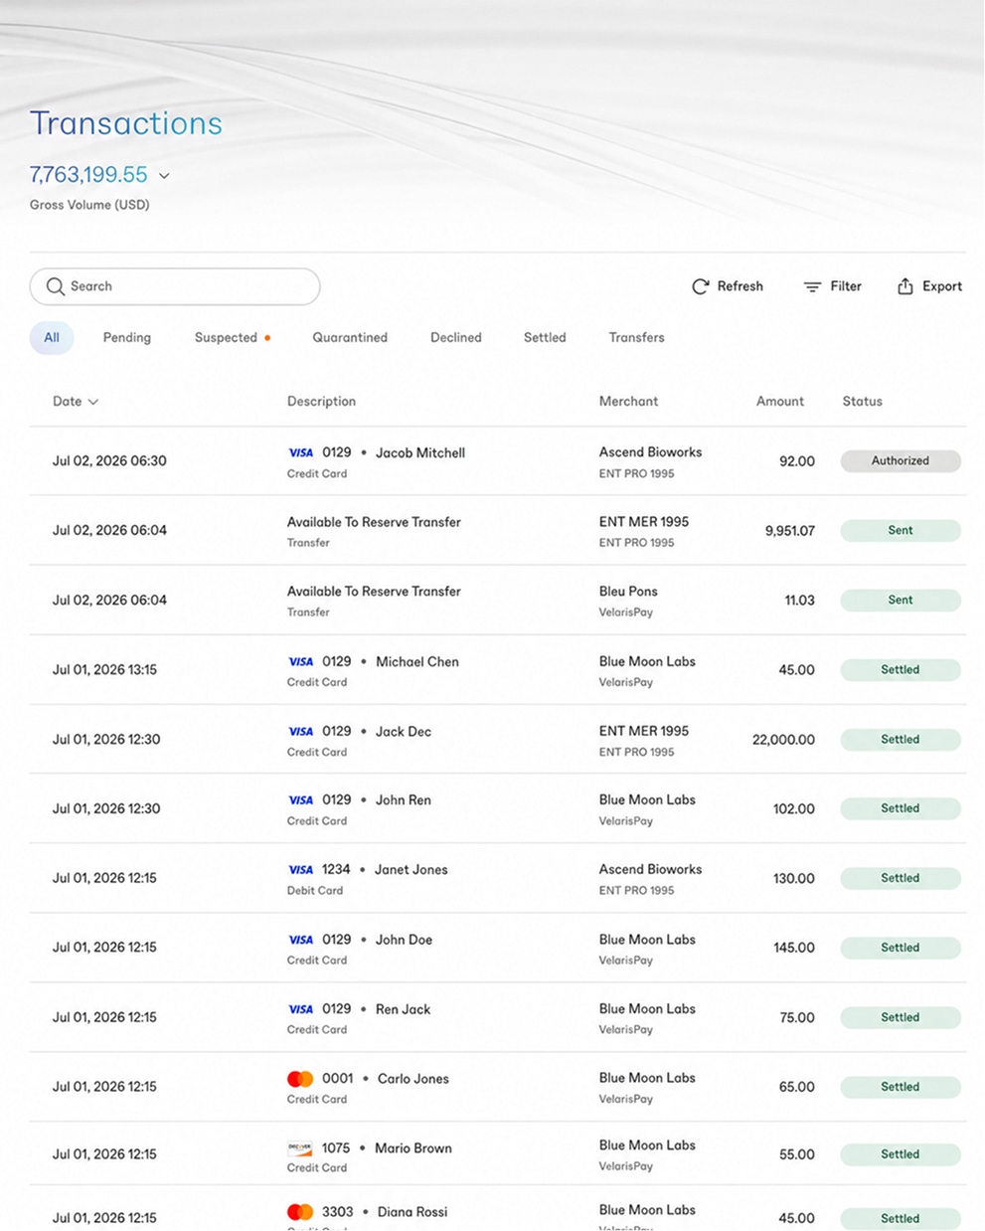Expand the gross volume dropdown chevron
This screenshot has height=1231, width=985.
pos(164,176)
